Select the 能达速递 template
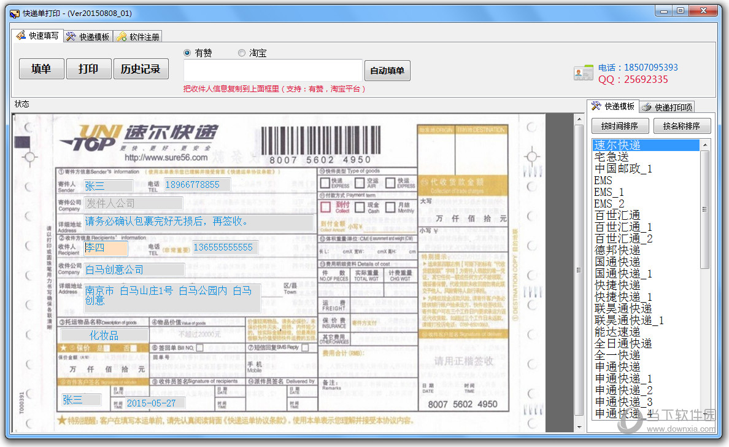Image resolution: width=729 pixels, height=447 pixels. pyautogui.click(x=646, y=332)
